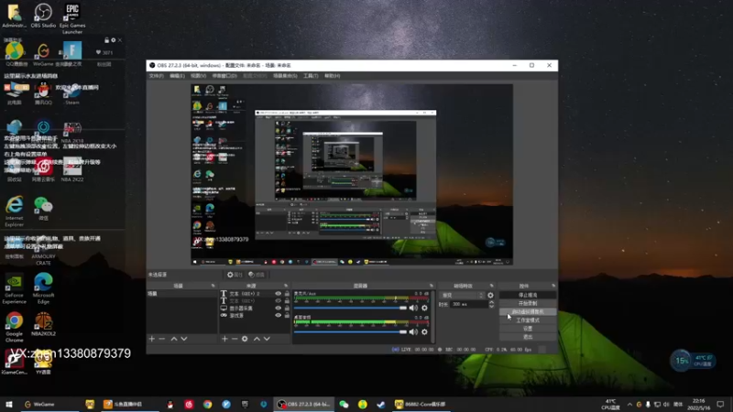Open transition properties gear icon
The width and height of the screenshot is (733, 412).
point(490,295)
